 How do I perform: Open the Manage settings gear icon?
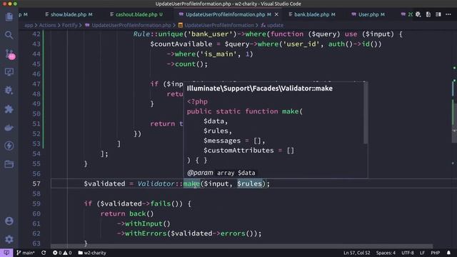tap(9, 240)
